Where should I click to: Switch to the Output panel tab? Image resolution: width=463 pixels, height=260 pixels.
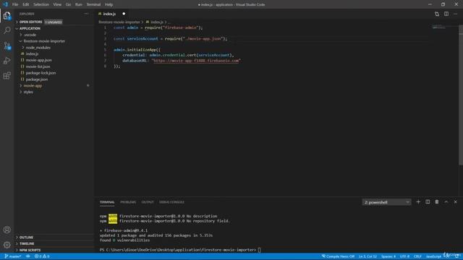[x=148, y=202]
